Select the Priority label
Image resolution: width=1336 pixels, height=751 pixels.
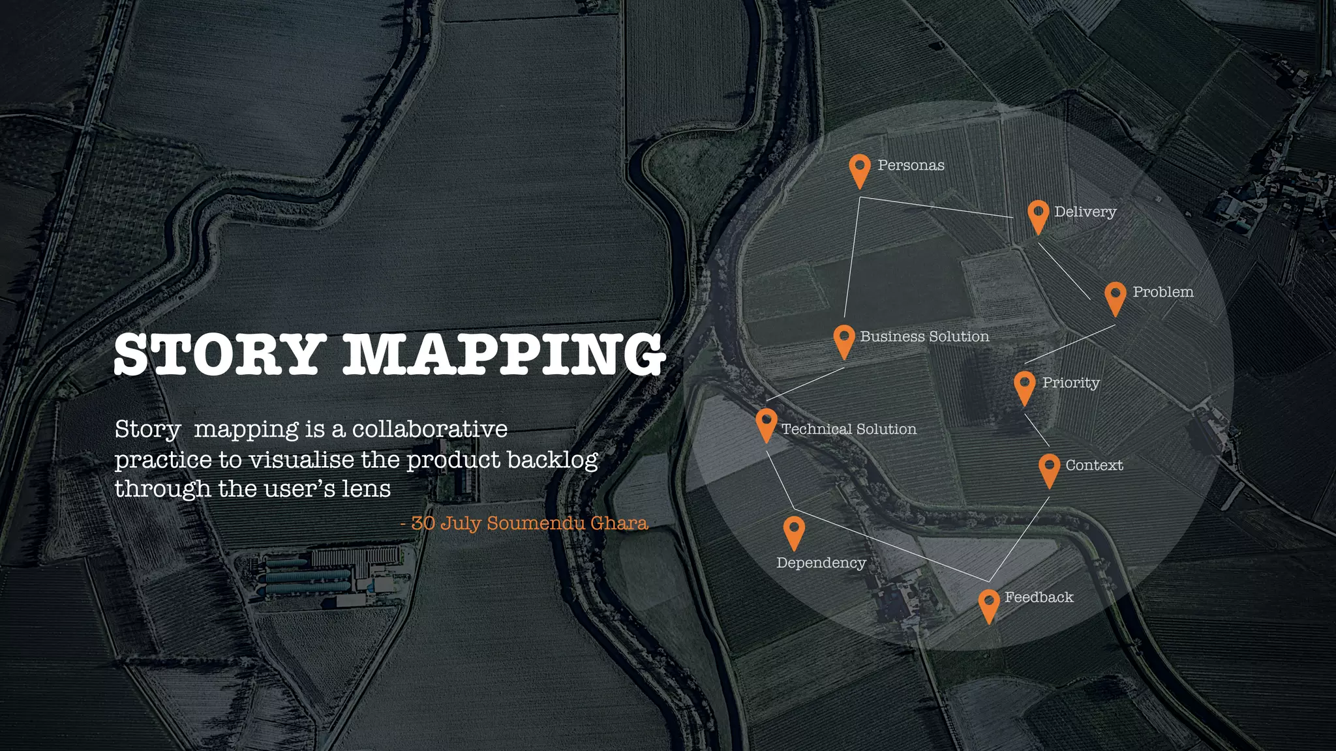tap(1070, 383)
